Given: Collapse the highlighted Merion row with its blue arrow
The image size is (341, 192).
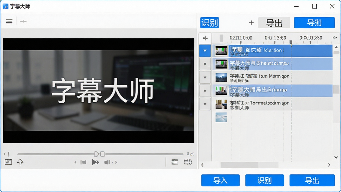Looking at the screenshot, I should coord(205,51).
